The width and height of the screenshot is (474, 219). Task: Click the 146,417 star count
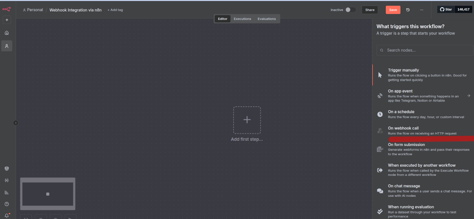pos(463,10)
